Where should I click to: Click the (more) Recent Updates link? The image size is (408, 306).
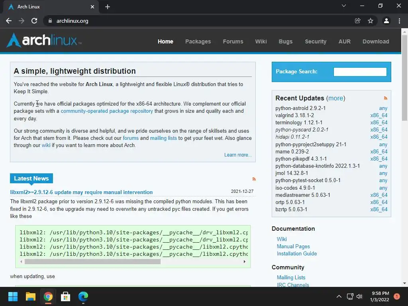tap(335, 98)
